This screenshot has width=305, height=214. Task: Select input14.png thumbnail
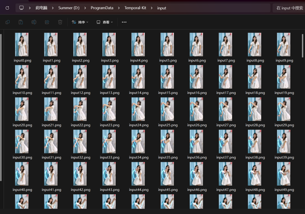tap(138, 77)
